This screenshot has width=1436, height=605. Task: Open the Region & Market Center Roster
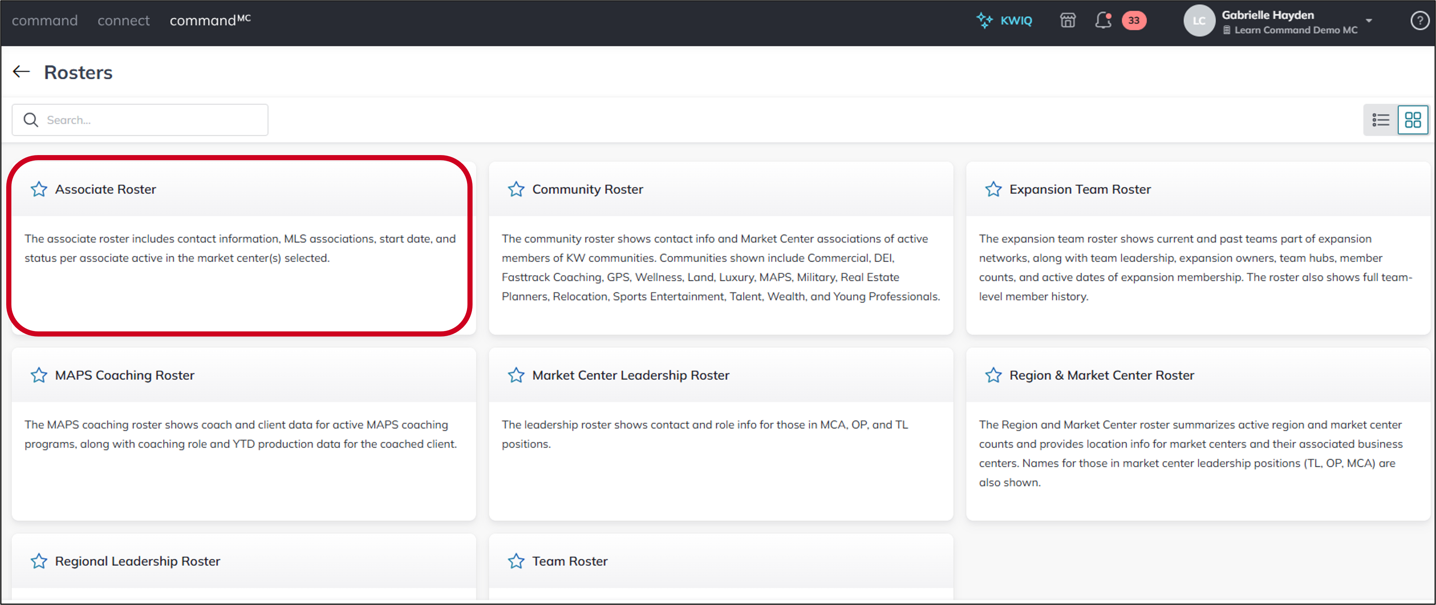1101,376
